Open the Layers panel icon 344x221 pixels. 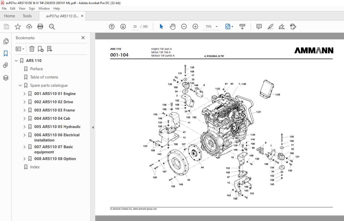click(6, 78)
